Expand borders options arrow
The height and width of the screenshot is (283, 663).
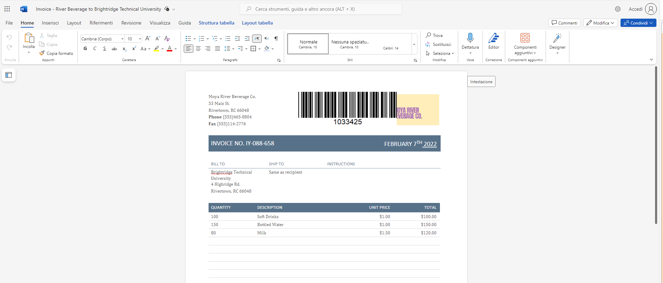click(259, 49)
